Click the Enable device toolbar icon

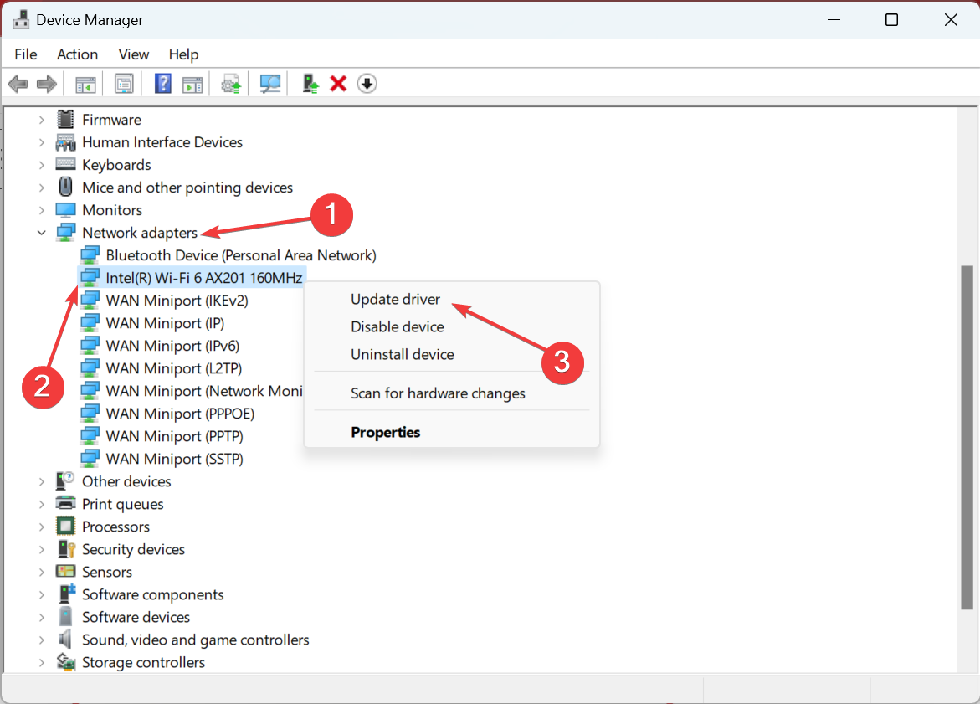pyautogui.click(x=310, y=83)
